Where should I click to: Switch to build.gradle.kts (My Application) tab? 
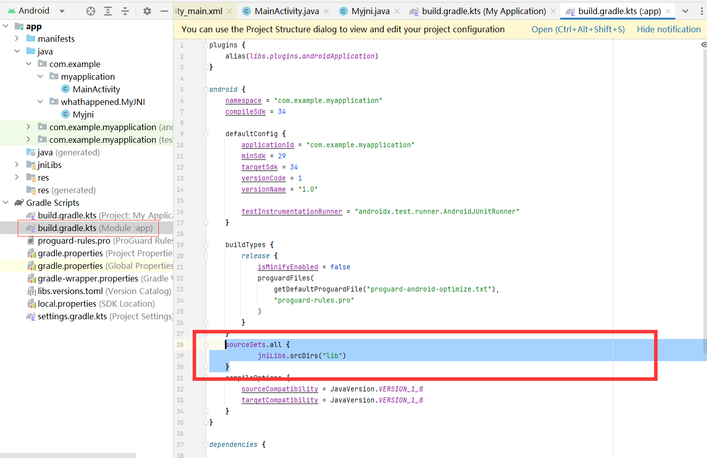pos(483,11)
